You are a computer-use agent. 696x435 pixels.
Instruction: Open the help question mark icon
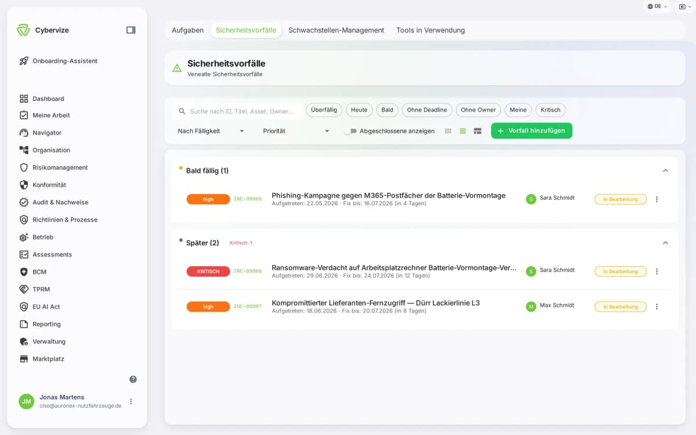coord(133,379)
